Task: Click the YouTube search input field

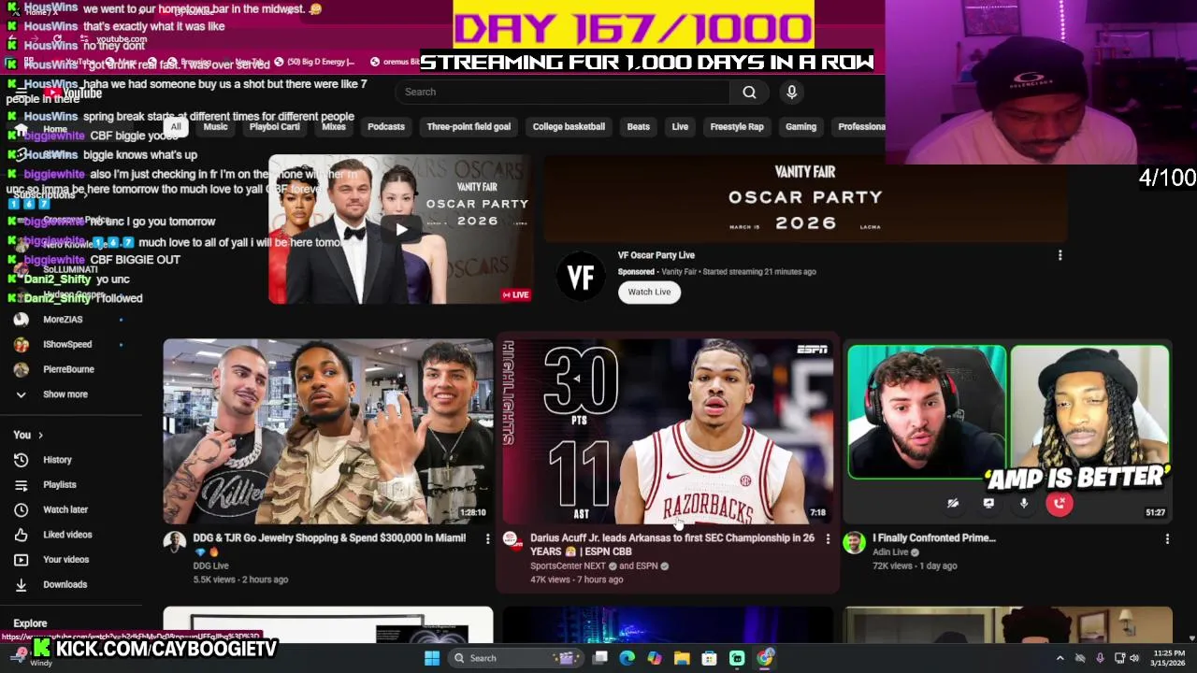Action: (x=562, y=92)
